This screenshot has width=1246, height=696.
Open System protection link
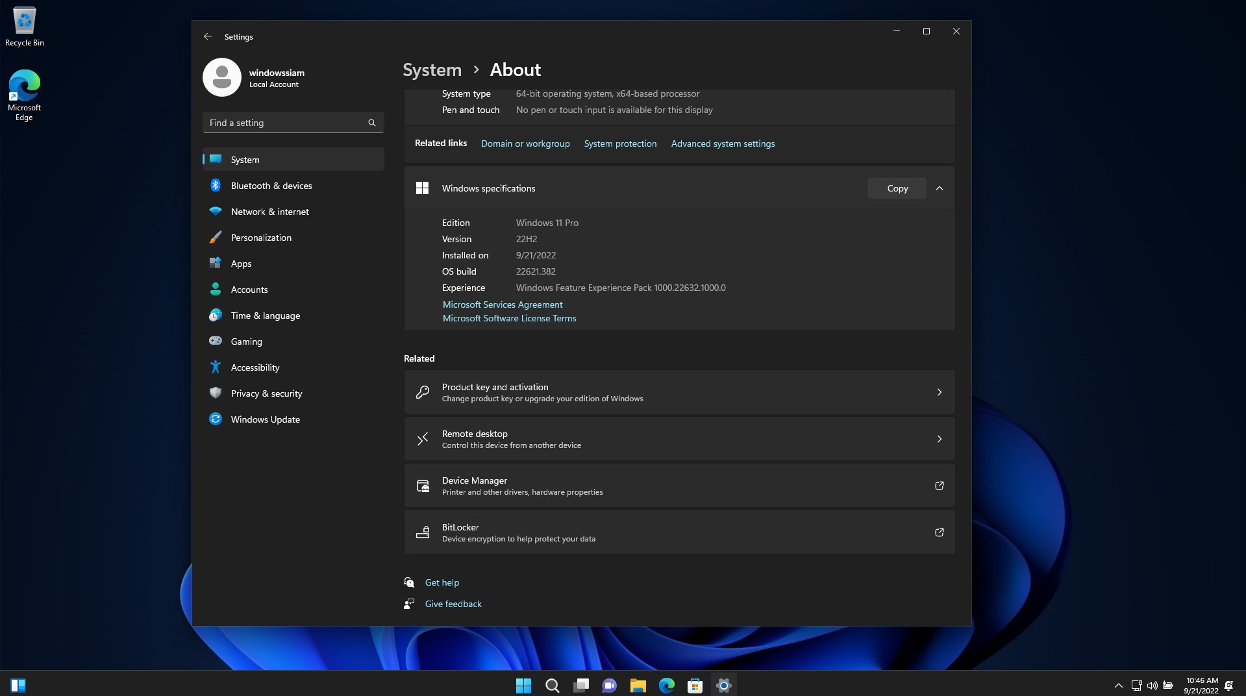[x=620, y=143]
